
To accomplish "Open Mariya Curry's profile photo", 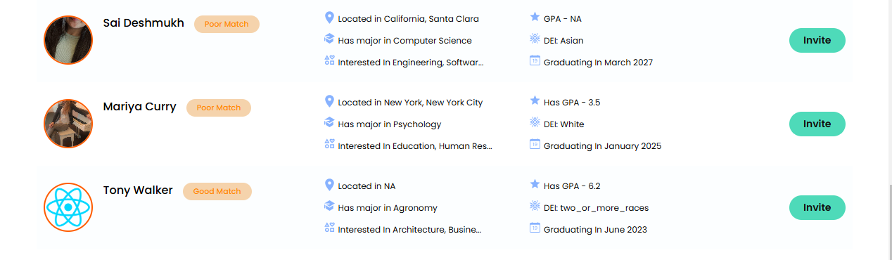I will tap(68, 124).
